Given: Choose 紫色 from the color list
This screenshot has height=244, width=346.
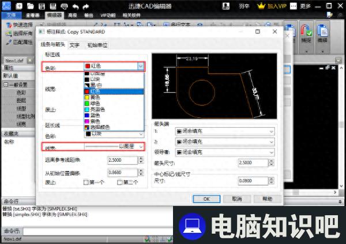Looking at the screenshot, I should click(114, 121).
